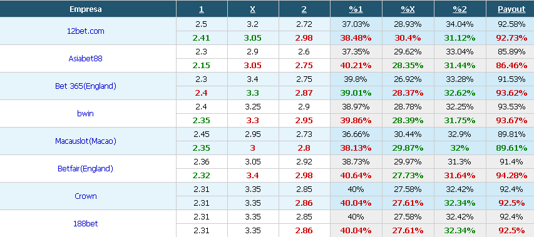Click Macauslot's green 89.61% payout value
This screenshot has height=237, width=534.
click(x=511, y=148)
